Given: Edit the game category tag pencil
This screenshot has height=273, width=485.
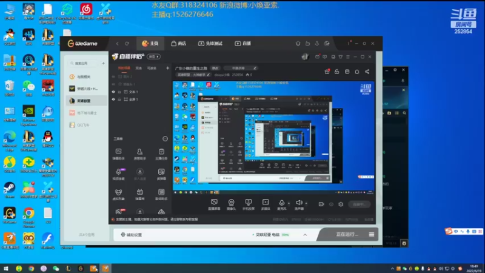Looking at the screenshot, I should pyautogui.click(x=209, y=75).
